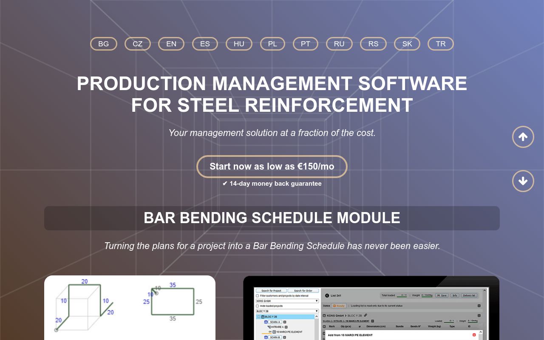Click the camera icon next to SCARA B
This screenshot has width=544, height=340.
266,337
